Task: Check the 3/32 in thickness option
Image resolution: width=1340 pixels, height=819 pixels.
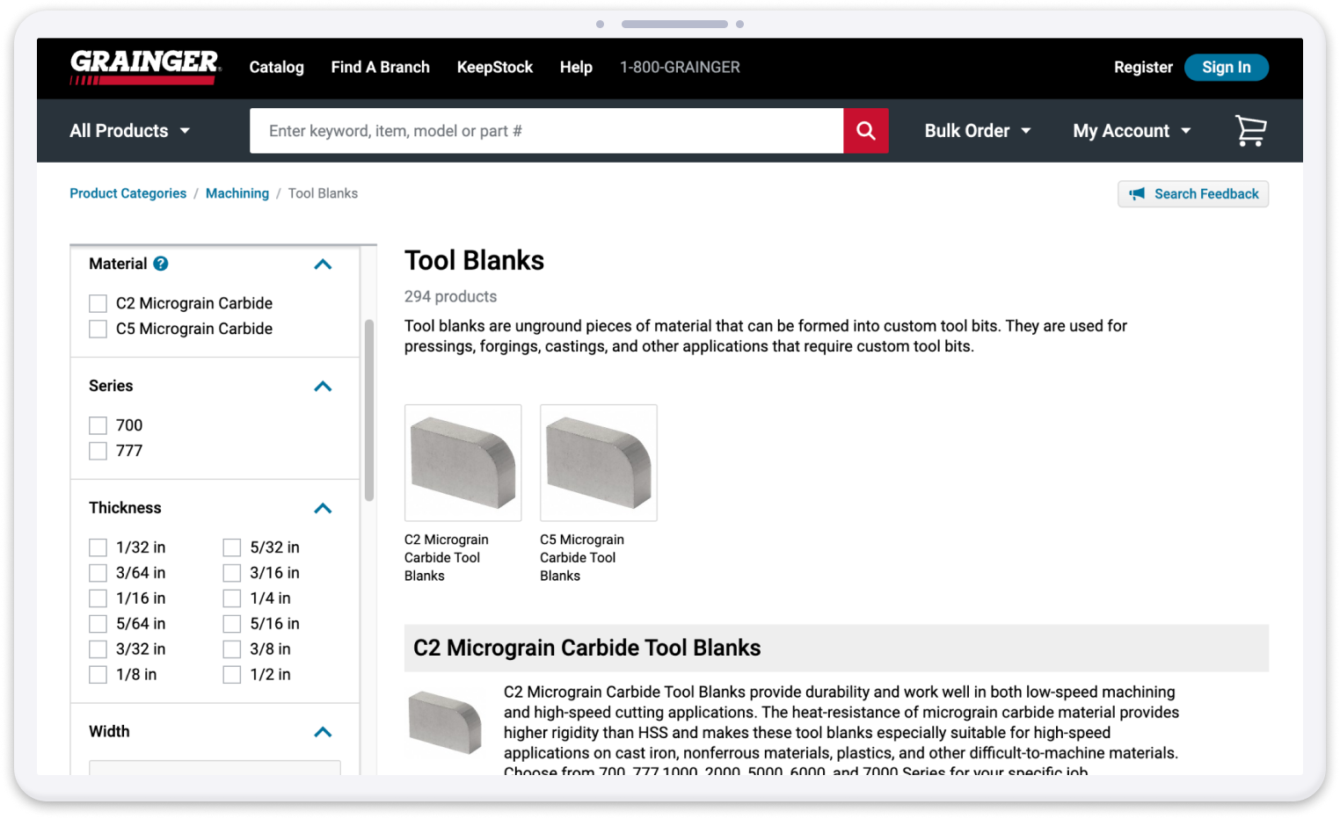Action: click(98, 649)
